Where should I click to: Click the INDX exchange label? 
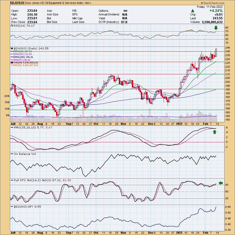coord(88,3)
